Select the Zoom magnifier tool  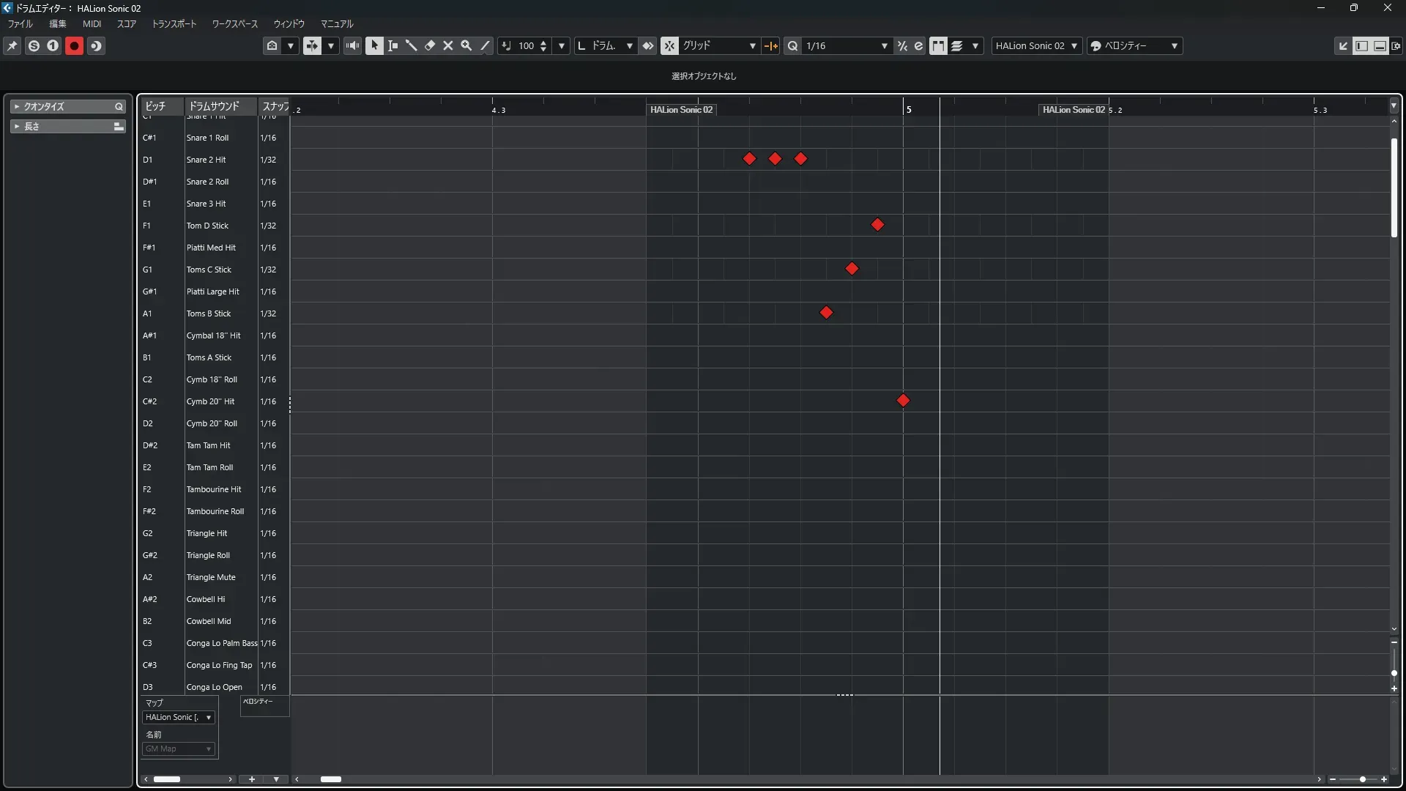(466, 46)
